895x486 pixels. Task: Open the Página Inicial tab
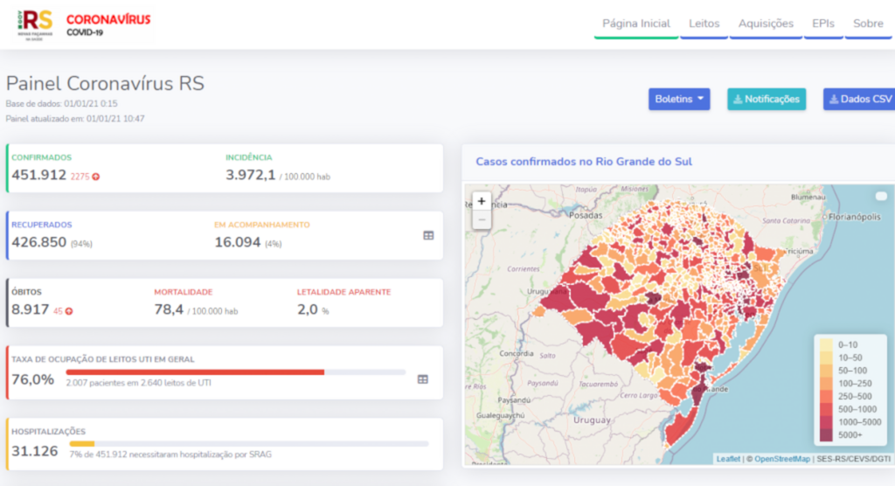pos(636,24)
